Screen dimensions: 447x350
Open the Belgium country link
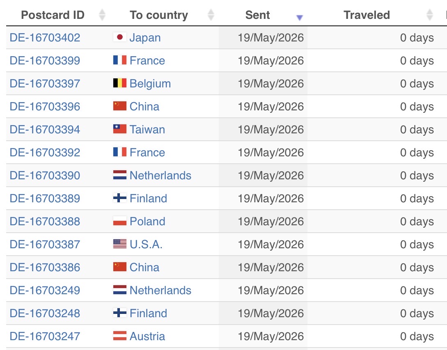pos(150,84)
